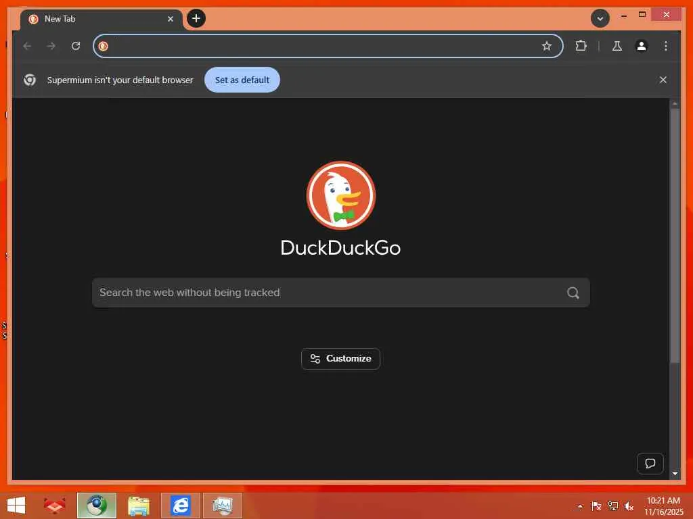This screenshot has width=693, height=519.
Task: Click DuckDuckGo site icon in address bar
Action: pyautogui.click(x=104, y=46)
